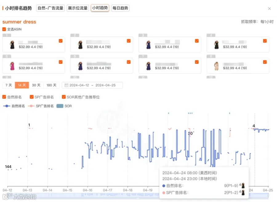The width and height of the screenshot is (277, 202).
Task: Toggle the SP广告排名 legend marker
Action: 31,106
